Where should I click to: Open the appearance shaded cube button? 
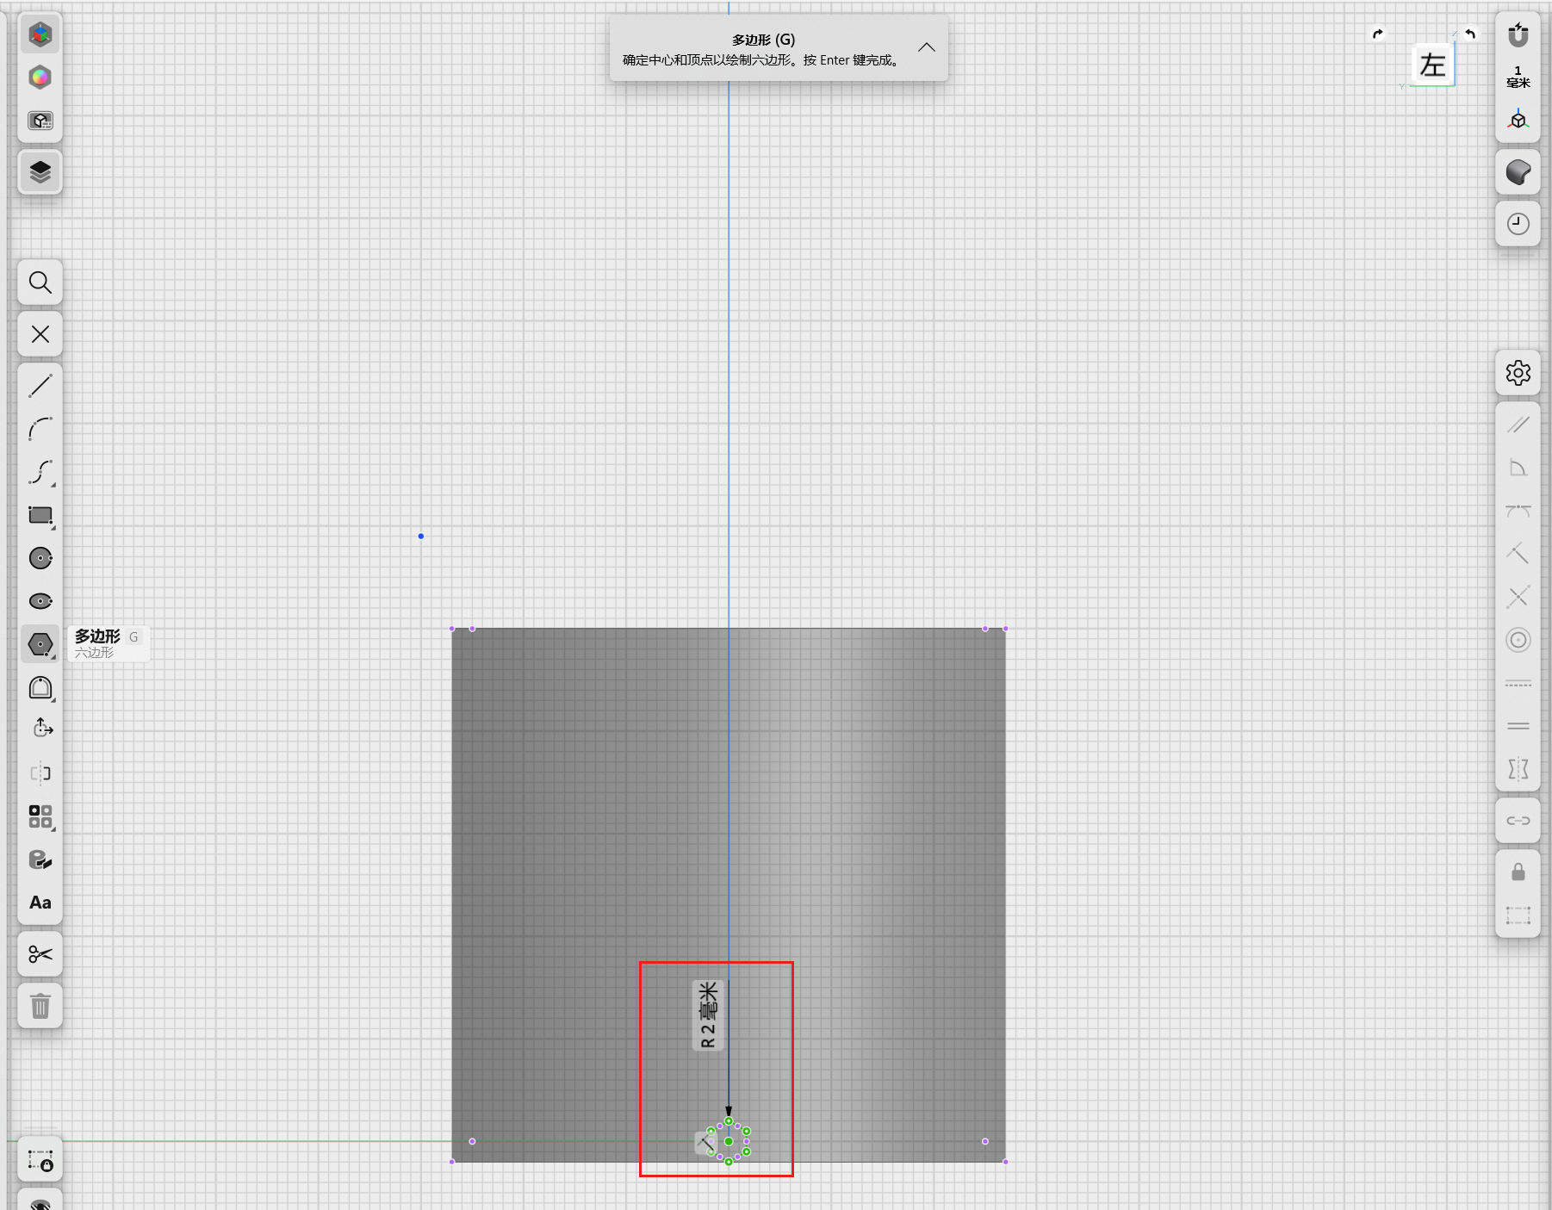point(1518,172)
